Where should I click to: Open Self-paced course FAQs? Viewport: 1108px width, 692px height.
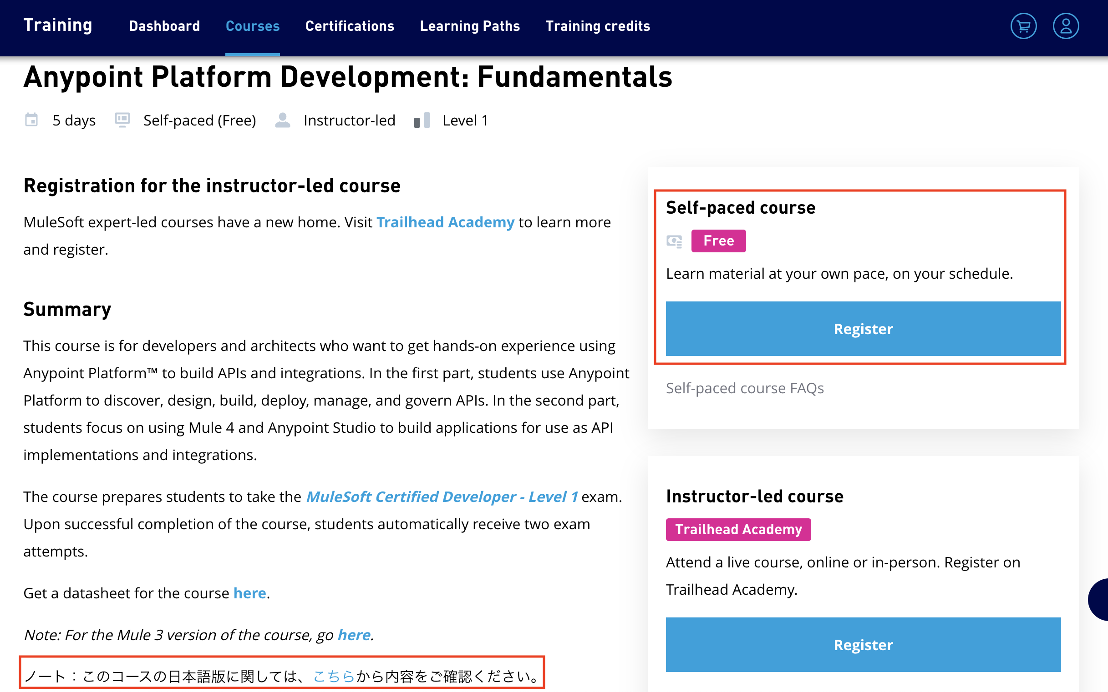pos(745,388)
